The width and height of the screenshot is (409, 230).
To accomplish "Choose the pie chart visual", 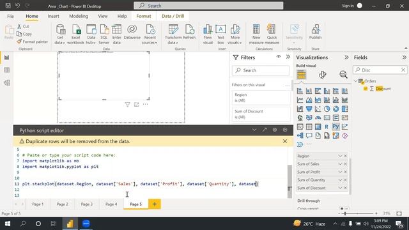I will (x=327, y=109).
